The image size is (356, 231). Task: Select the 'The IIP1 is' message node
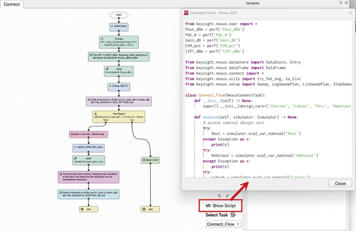click(119, 57)
